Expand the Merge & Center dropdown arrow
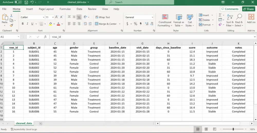The height and width of the screenshot is (133, 257). coord(120,24)
